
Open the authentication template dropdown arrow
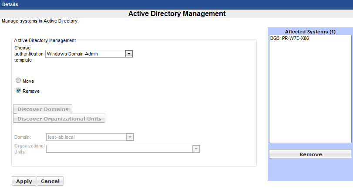pyautogui.click(x=129, y=54)
